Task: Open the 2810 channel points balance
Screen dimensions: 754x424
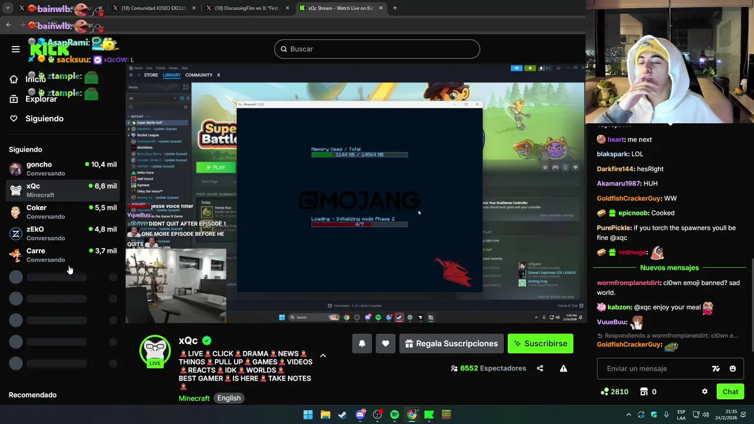Action: tap(614, 392)
